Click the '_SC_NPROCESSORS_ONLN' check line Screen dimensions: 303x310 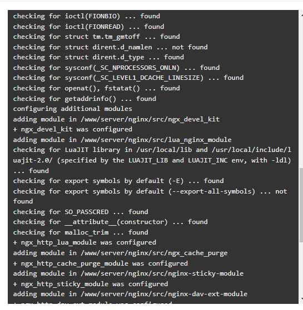coord(116,68)
